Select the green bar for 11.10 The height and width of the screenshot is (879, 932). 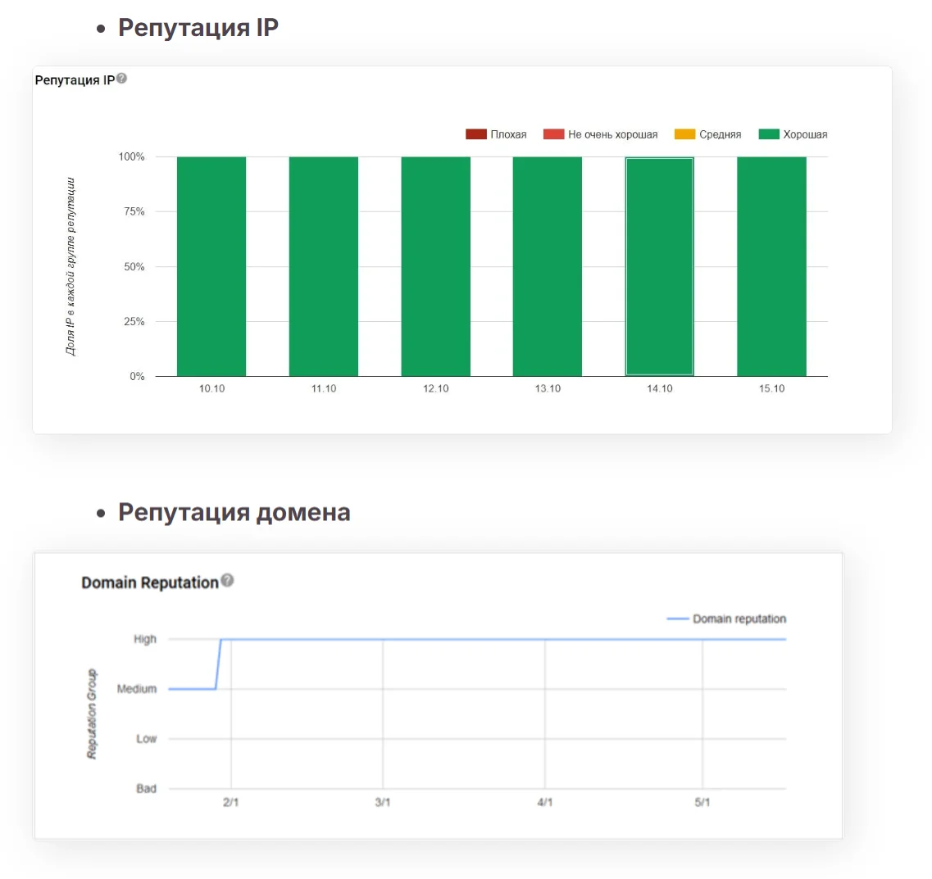coord(323,267)
